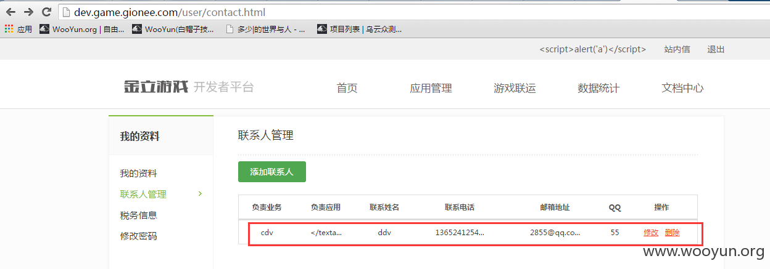Click the 我的资料 sidebar panel title

tap(139, 137)
